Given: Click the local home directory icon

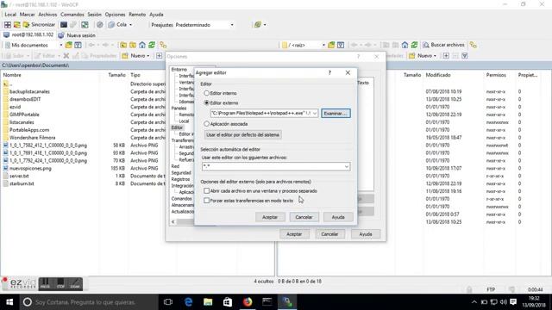Looking at the screenshot, I should coord(141,45).
